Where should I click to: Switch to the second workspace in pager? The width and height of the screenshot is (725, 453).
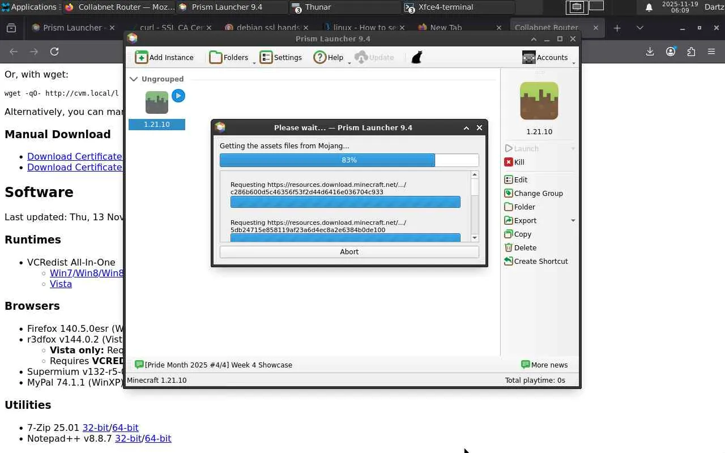coord(596,6)
